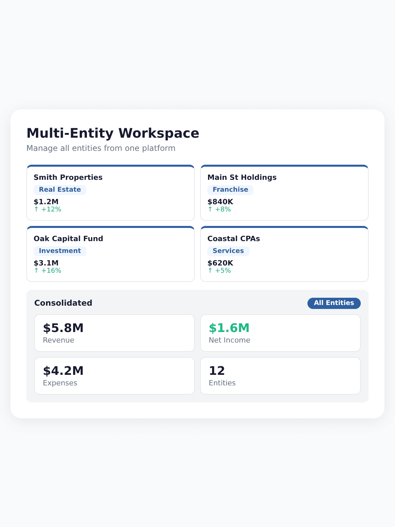Click the 12 Entities tile
Viewport: 395px width, 527px height.
280,376
